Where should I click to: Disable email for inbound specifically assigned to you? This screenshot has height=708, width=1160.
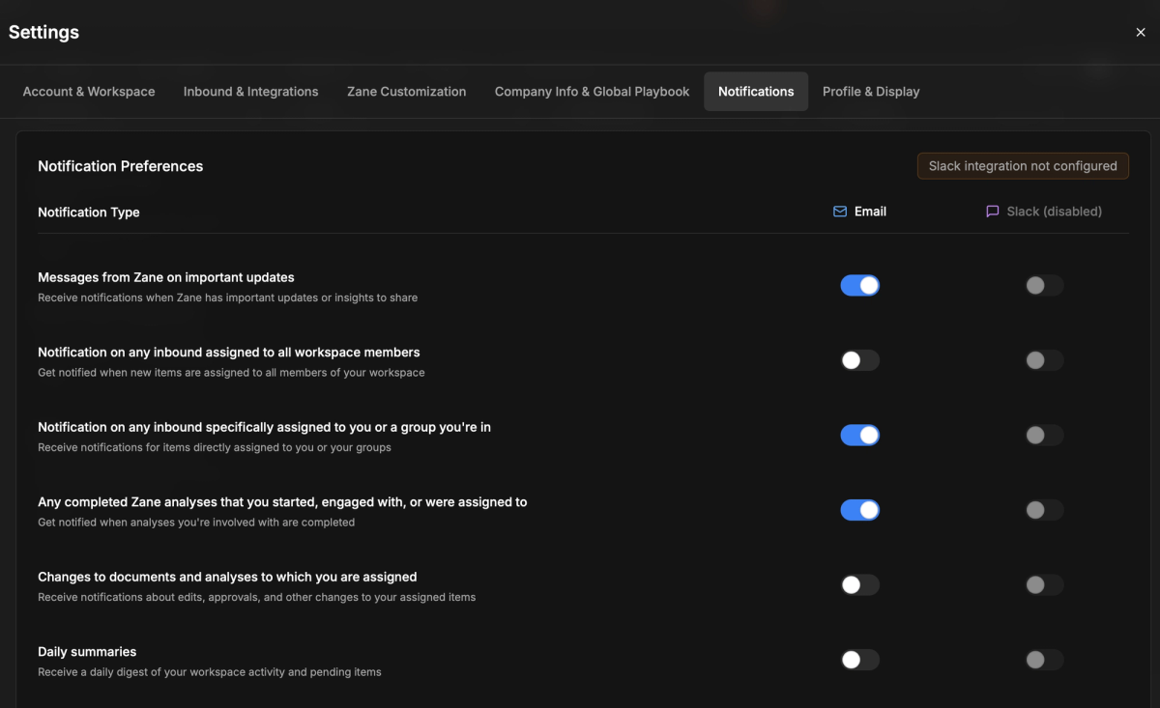coord(859,436)
